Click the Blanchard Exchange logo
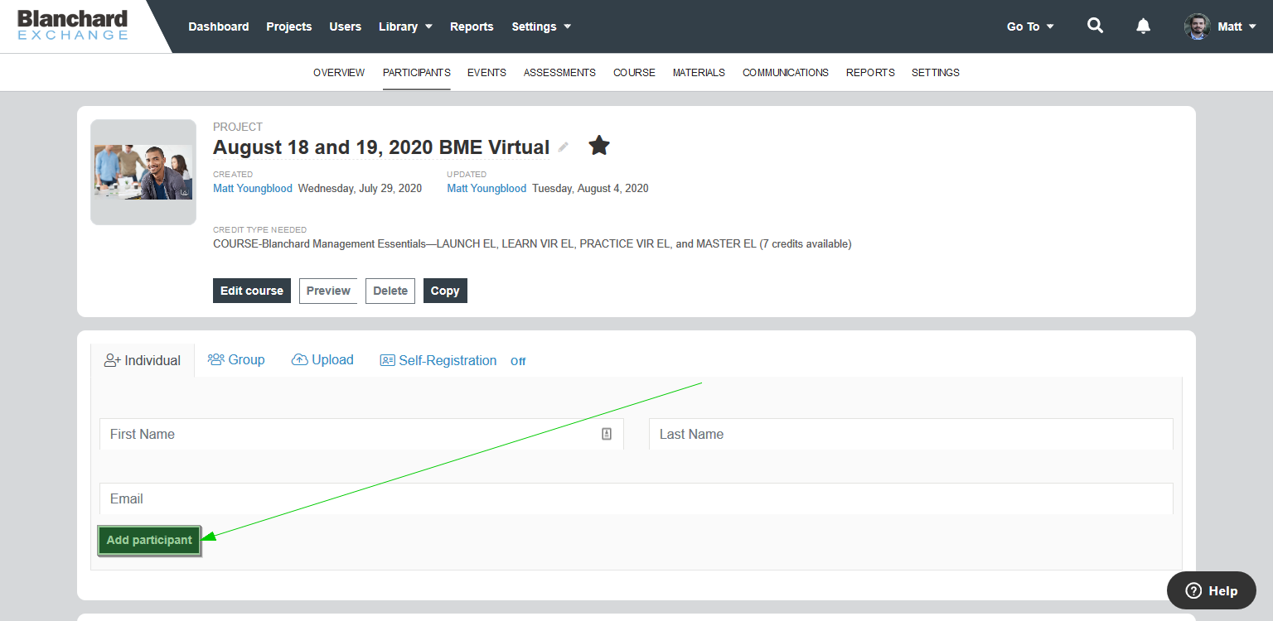Image resolution: width=1273 pixels, height=621 pixels. click(x=73, y=25)
